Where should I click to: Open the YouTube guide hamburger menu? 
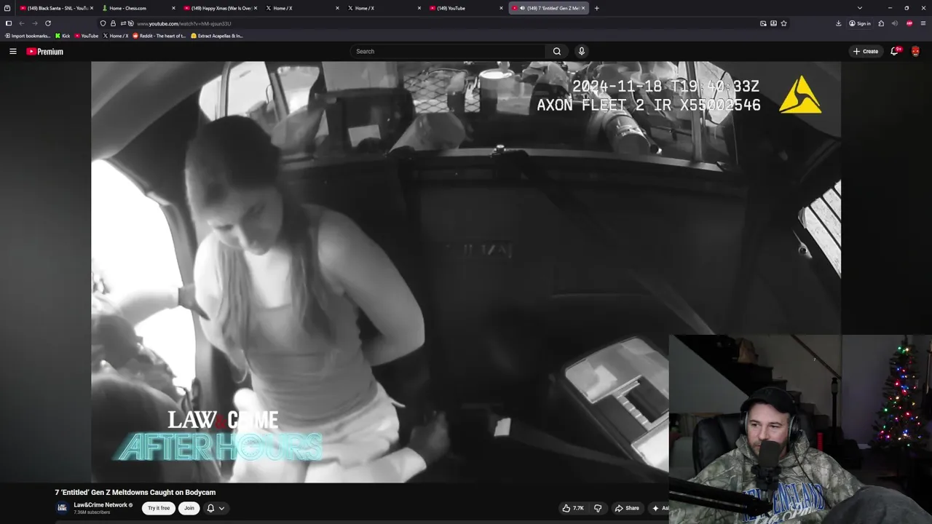coord(13,52)
